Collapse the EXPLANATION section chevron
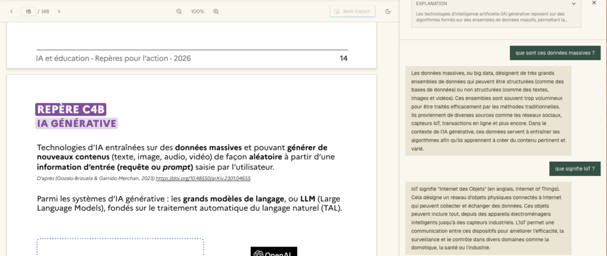This screenshot has height=256, width=607. 574,4
